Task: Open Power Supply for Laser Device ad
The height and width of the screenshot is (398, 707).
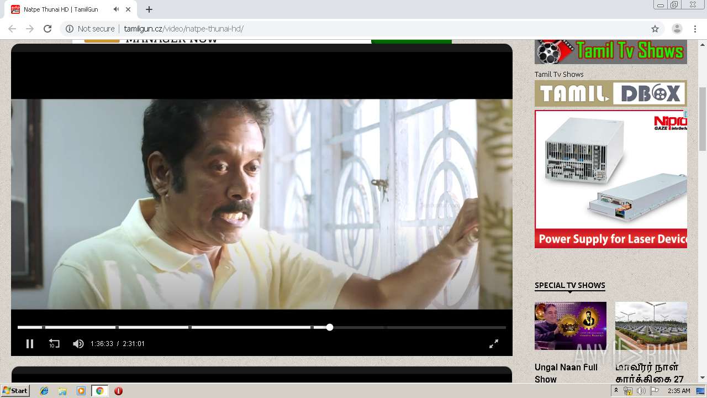Action: (611, 179)
